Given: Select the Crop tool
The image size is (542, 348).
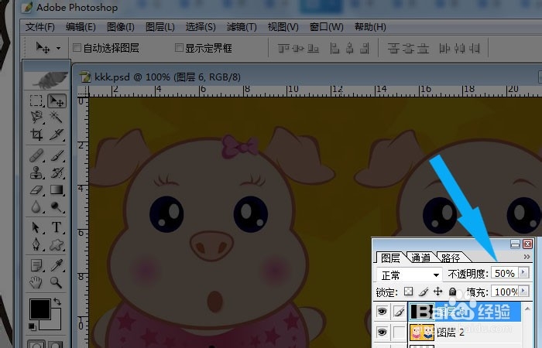Looking at the screenshot, I should point(36,135).
